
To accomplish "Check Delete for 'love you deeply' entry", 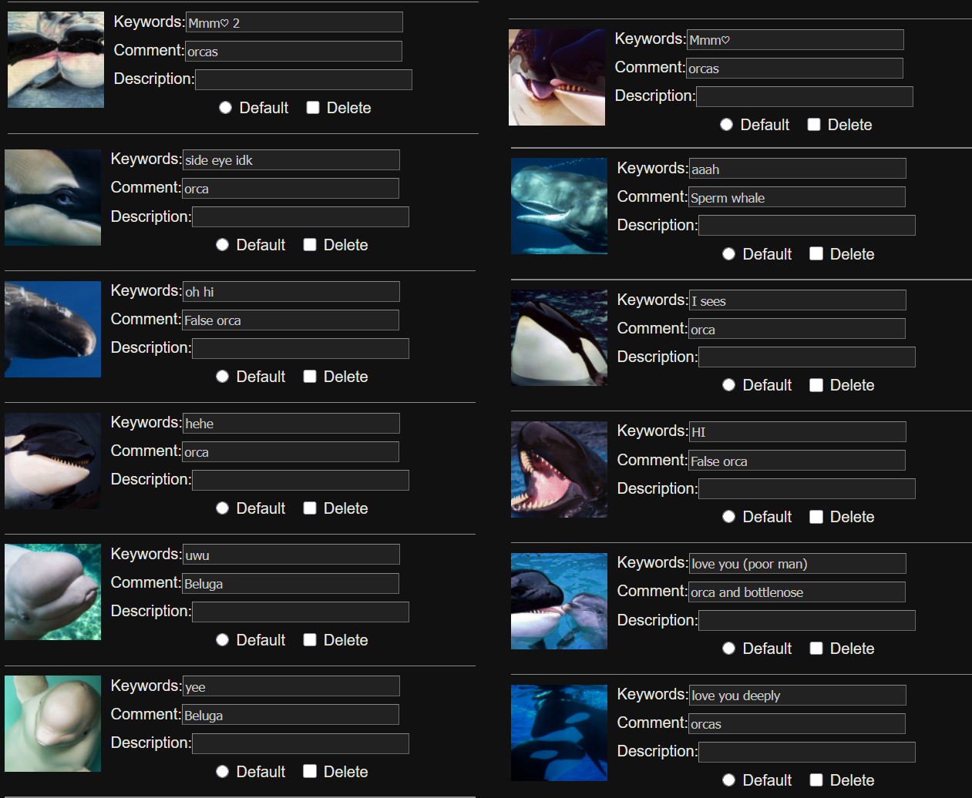I will [816, 780].
